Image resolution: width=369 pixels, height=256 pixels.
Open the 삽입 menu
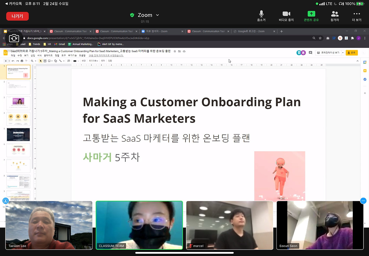(x=33, y=55)
